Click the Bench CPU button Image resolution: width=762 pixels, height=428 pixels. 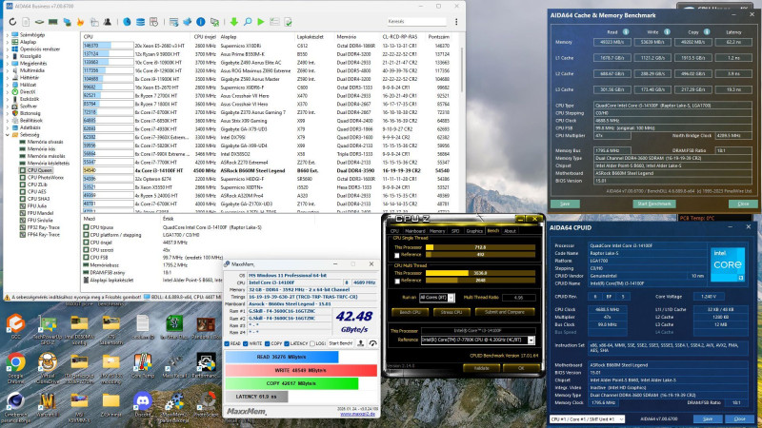pyautogui.click(x=410, y=312)
